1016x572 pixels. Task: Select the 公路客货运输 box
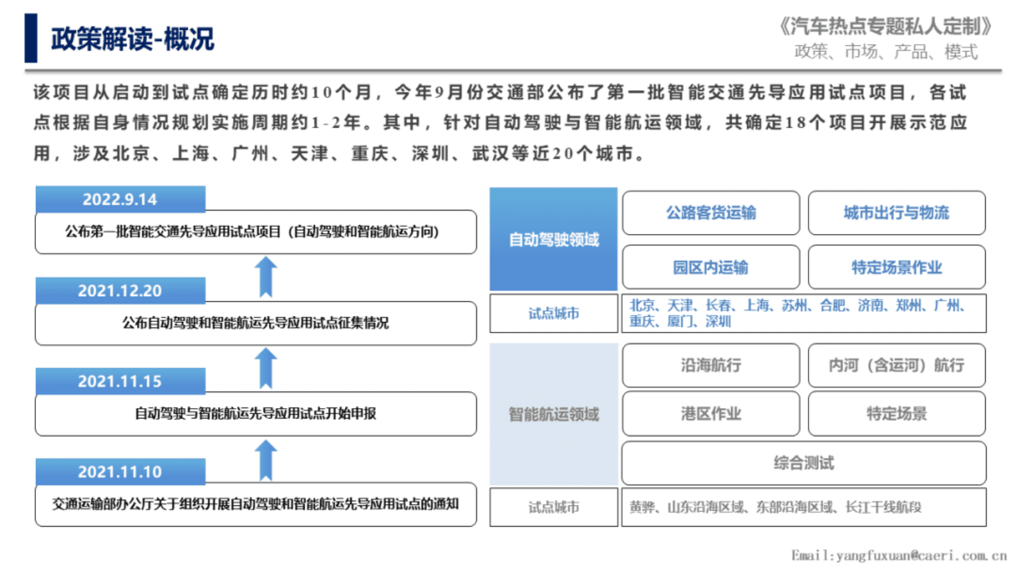click(711, 212)
